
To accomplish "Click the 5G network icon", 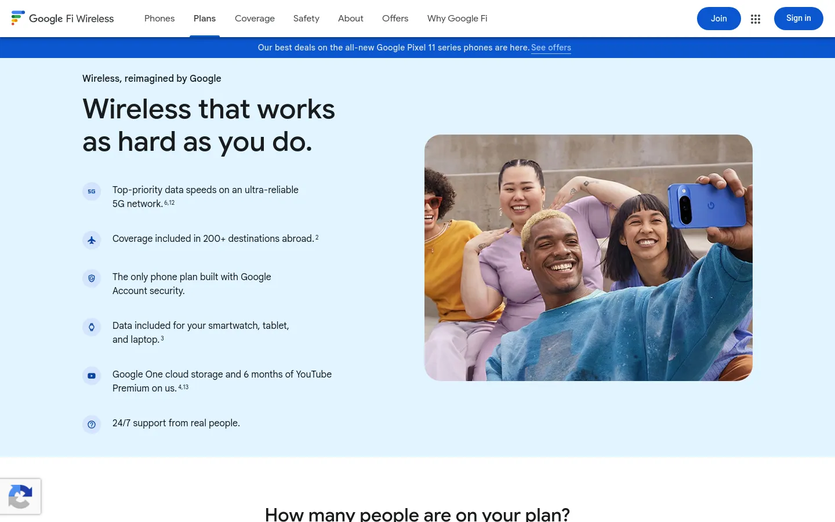I will (x=92, y=191).
